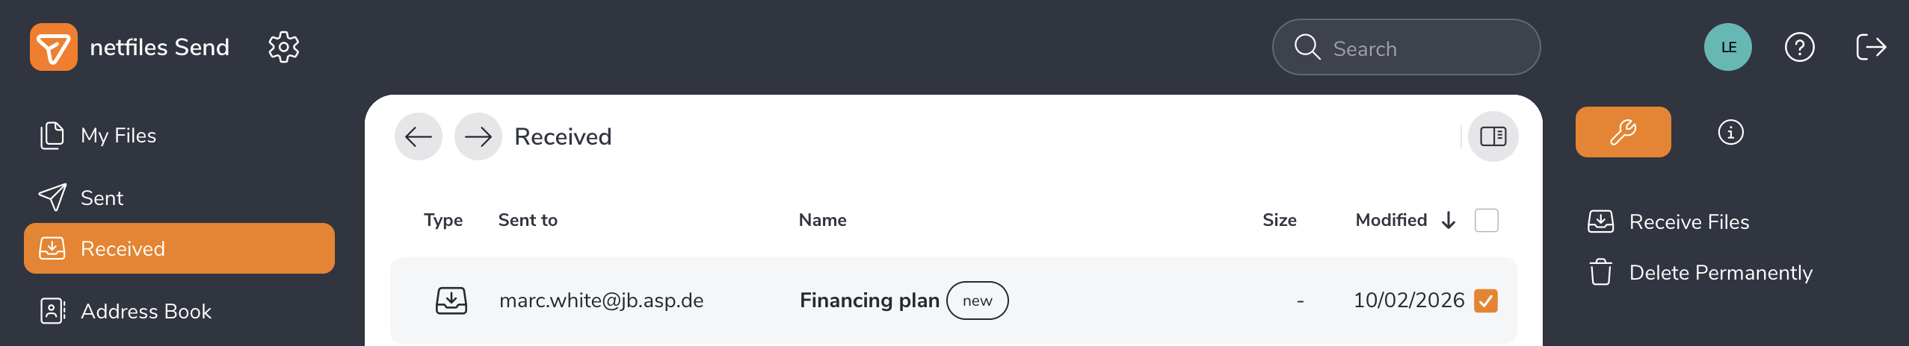Click the netfiles Send logo
This screenshot has width=1909, height=346.
pos(54,47)
